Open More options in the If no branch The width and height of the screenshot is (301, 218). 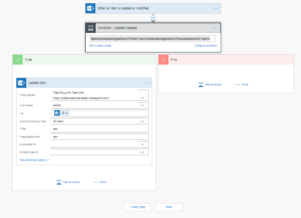(x=242, y=85)
